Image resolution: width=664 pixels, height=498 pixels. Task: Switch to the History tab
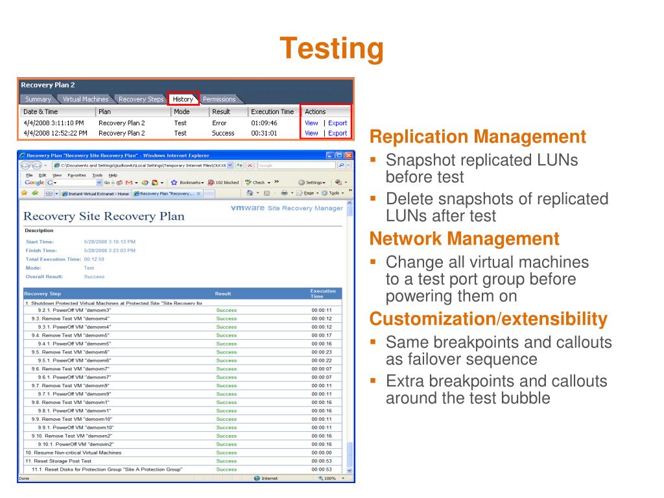click(x=183, y=99)
